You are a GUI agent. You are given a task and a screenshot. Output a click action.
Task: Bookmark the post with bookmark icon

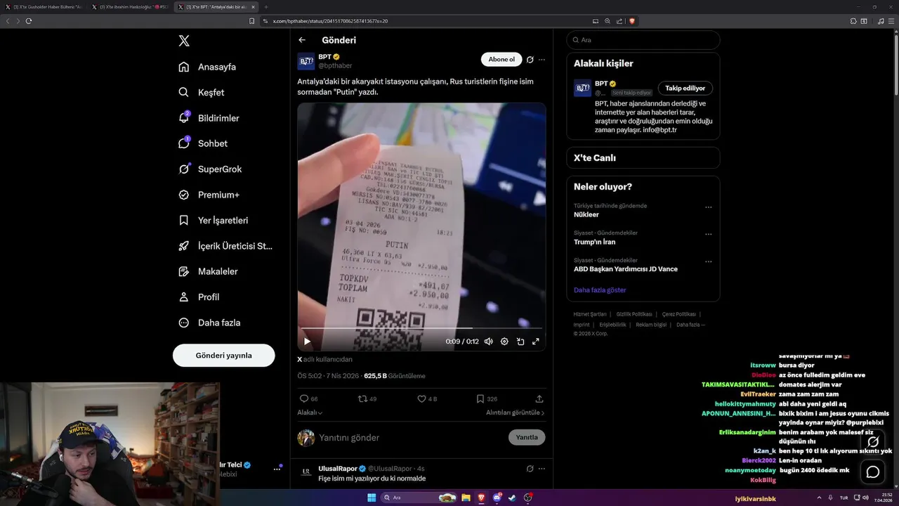(x=480, y=398)
